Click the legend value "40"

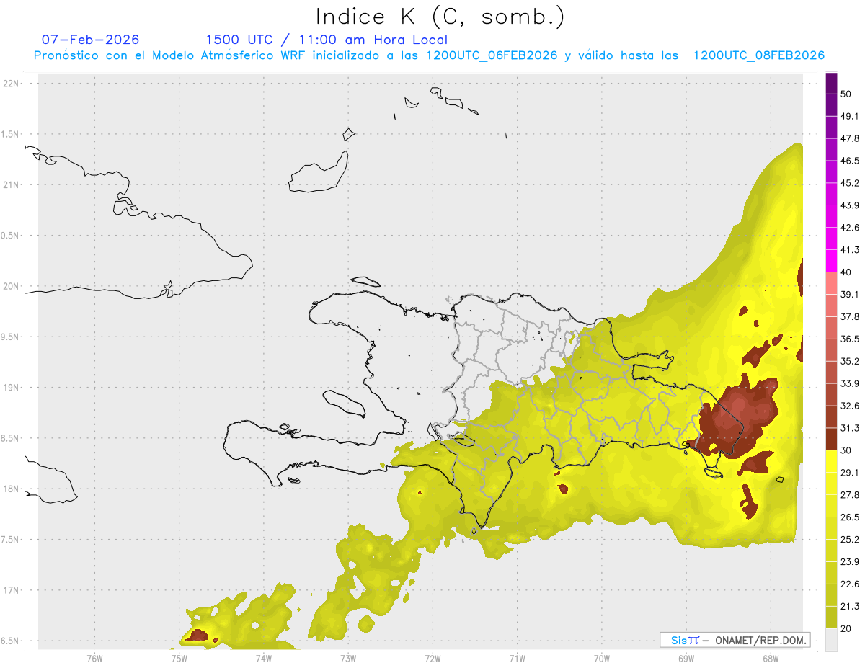tap(846, 272)
